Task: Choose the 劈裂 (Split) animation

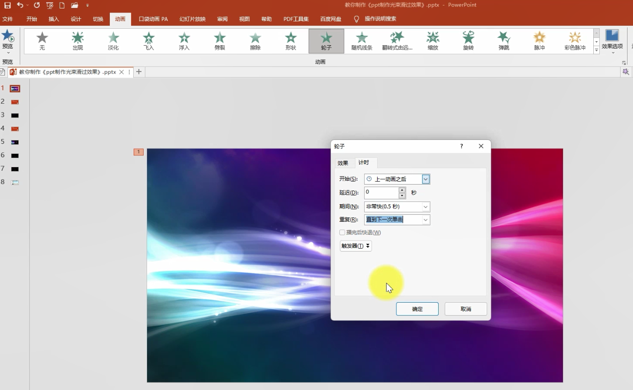Action: 220,40
